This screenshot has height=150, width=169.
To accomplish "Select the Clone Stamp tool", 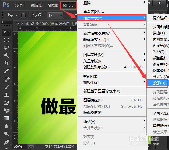I will [x=7, y=95].
